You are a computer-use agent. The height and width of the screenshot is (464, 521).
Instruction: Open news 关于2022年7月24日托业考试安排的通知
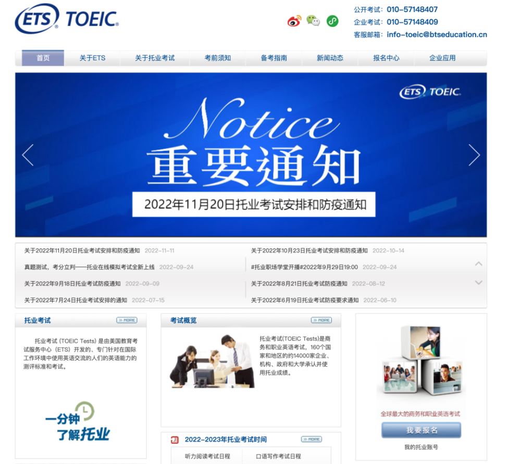pyautogui.click(x=76, y=300)
